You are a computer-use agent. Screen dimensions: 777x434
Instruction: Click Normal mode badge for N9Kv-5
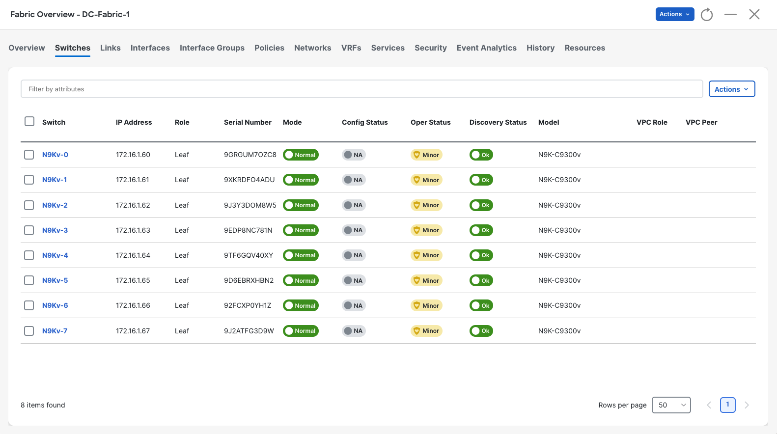coord(301,280)
